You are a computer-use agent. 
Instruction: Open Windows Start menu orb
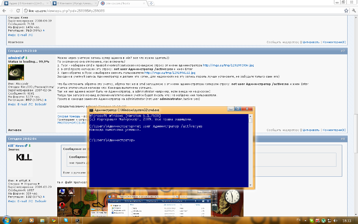(7, 219)
